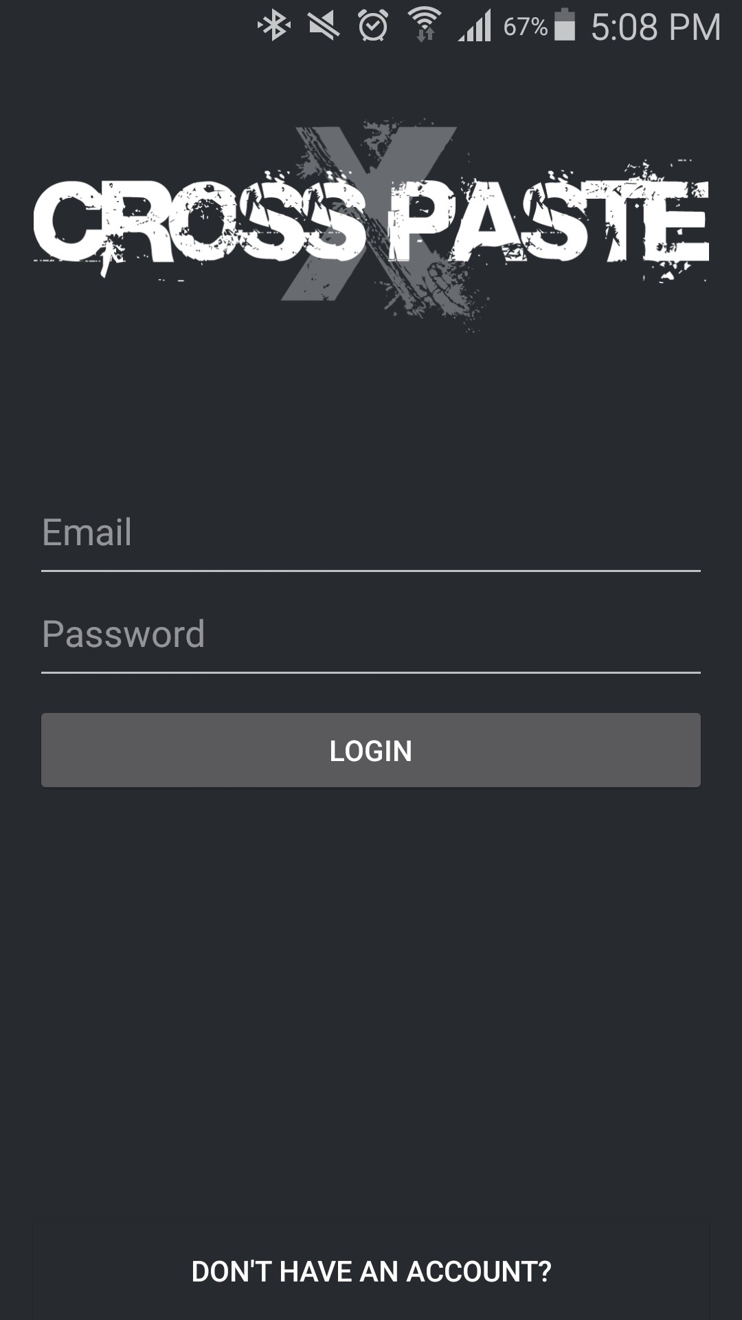Focus the Password input field

[x=371, y=635]
